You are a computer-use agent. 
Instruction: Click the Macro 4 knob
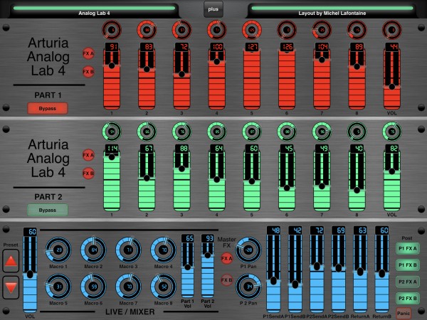[x=164, y=250]
